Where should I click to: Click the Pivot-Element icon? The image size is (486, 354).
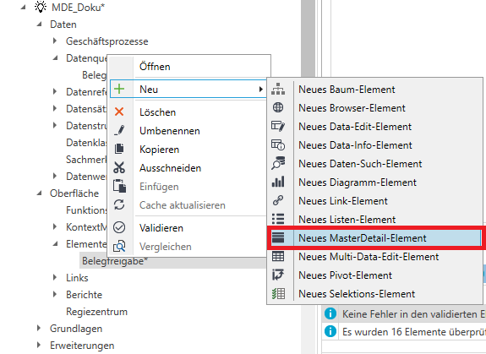click(x=278, y=275)
